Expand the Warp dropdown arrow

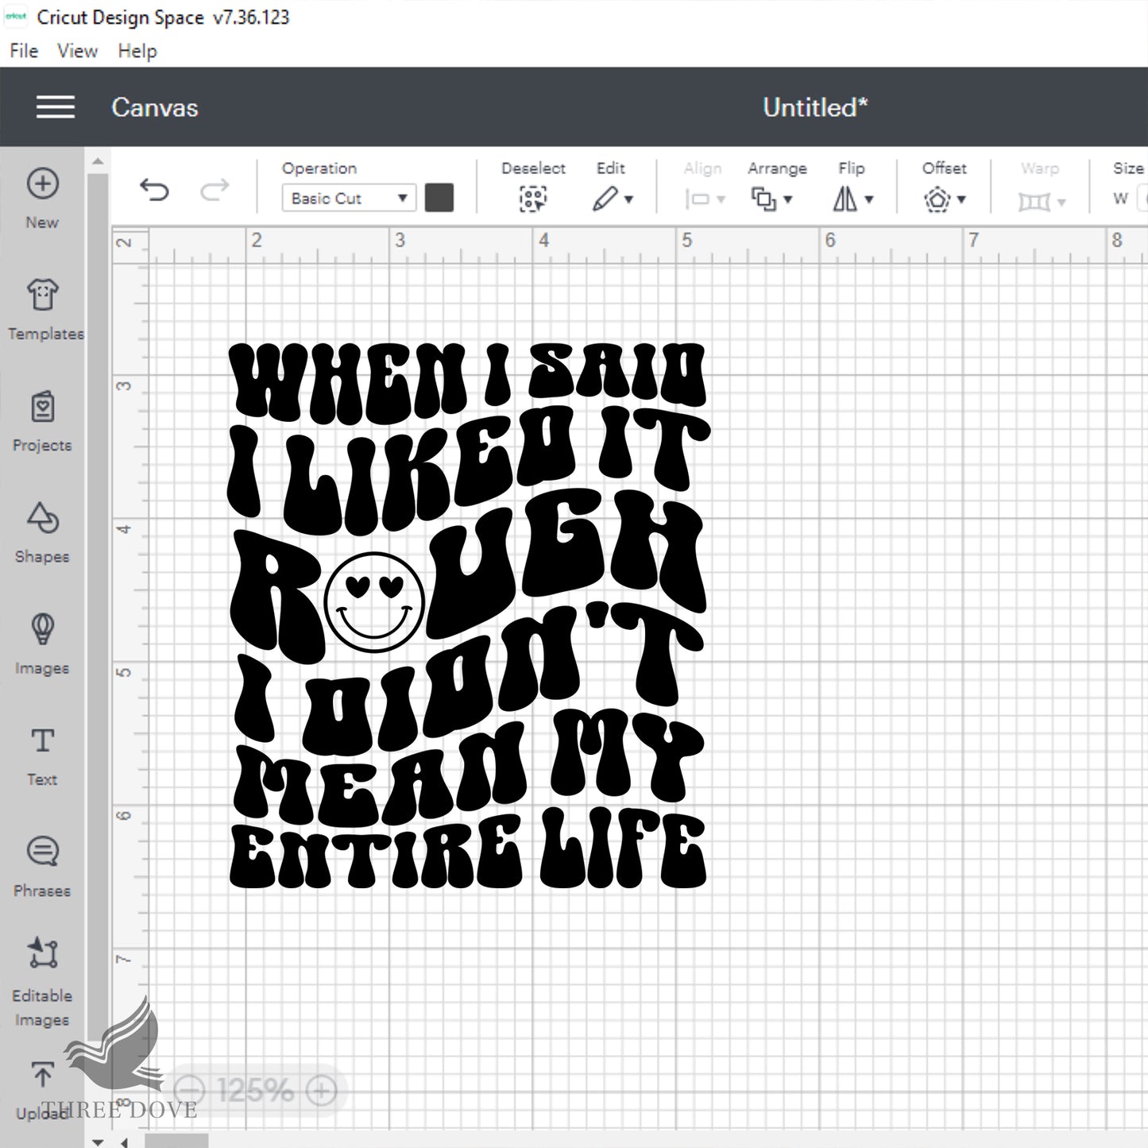click(x=1061, y=203)
